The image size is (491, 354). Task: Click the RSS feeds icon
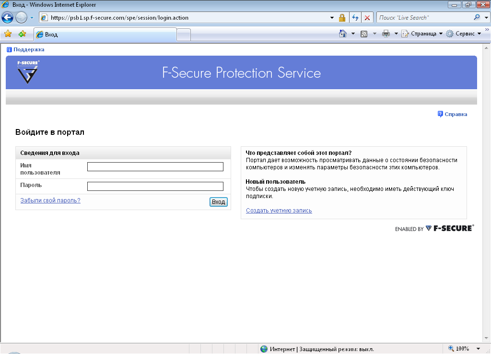[x=364, y=34]
